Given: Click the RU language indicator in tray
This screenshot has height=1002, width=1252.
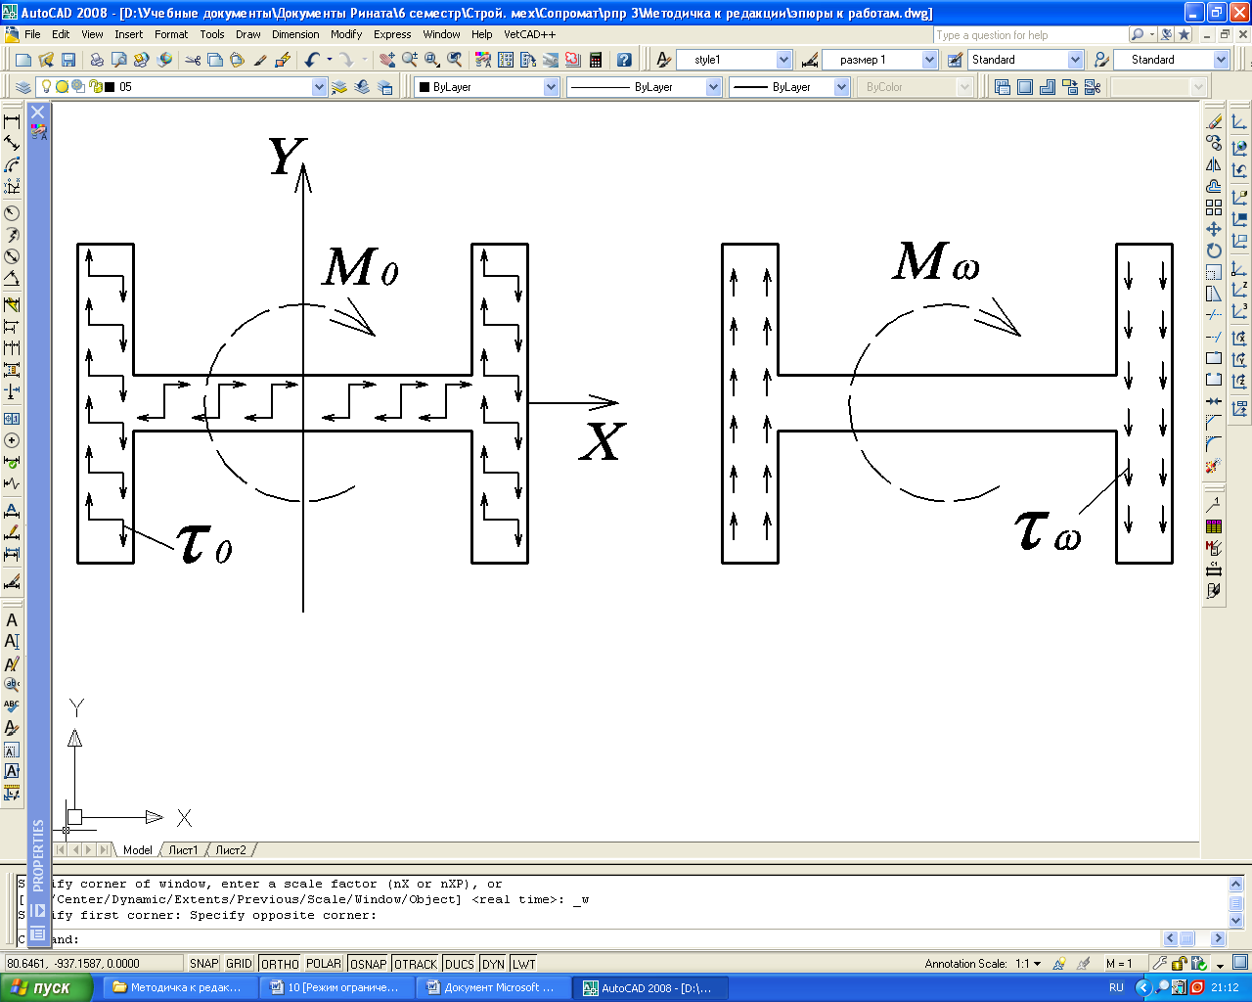Looking at the screenshot, I should 1116,987.
